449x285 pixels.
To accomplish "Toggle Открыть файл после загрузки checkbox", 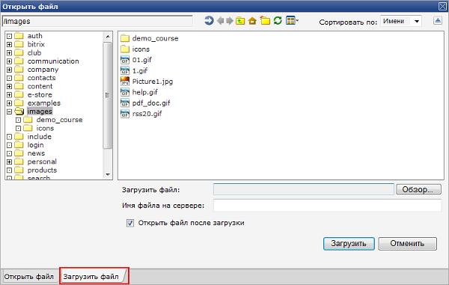I will point(130,223).
